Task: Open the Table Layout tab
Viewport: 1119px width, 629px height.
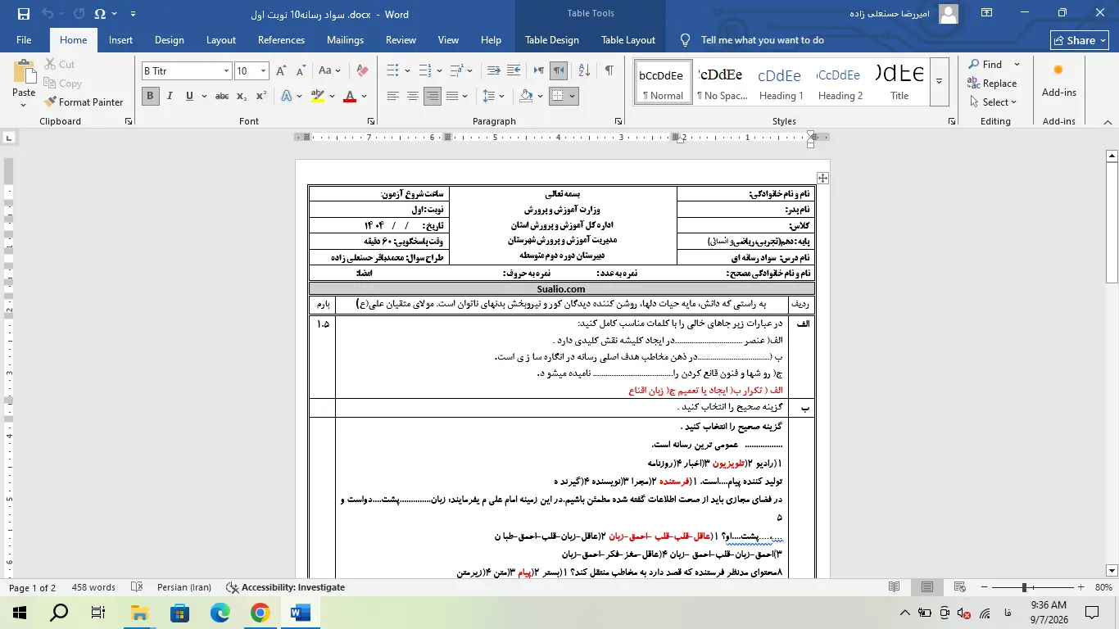Action: coord(628,40)
